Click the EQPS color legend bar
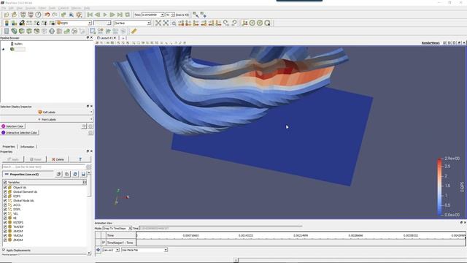 click(x=439, y=187)
